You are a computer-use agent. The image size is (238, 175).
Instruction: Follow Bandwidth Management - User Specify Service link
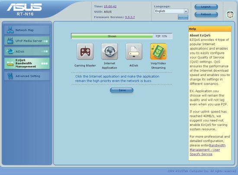point(207,150)
